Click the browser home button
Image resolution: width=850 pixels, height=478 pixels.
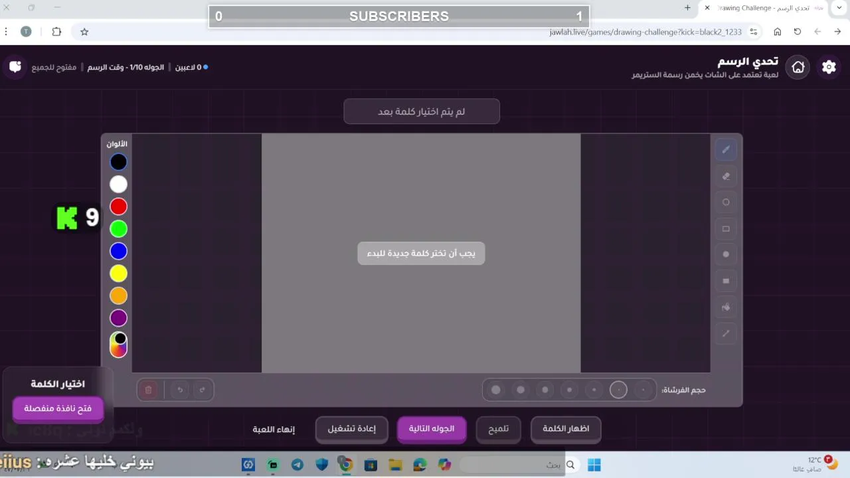click(x=778, y=31)
